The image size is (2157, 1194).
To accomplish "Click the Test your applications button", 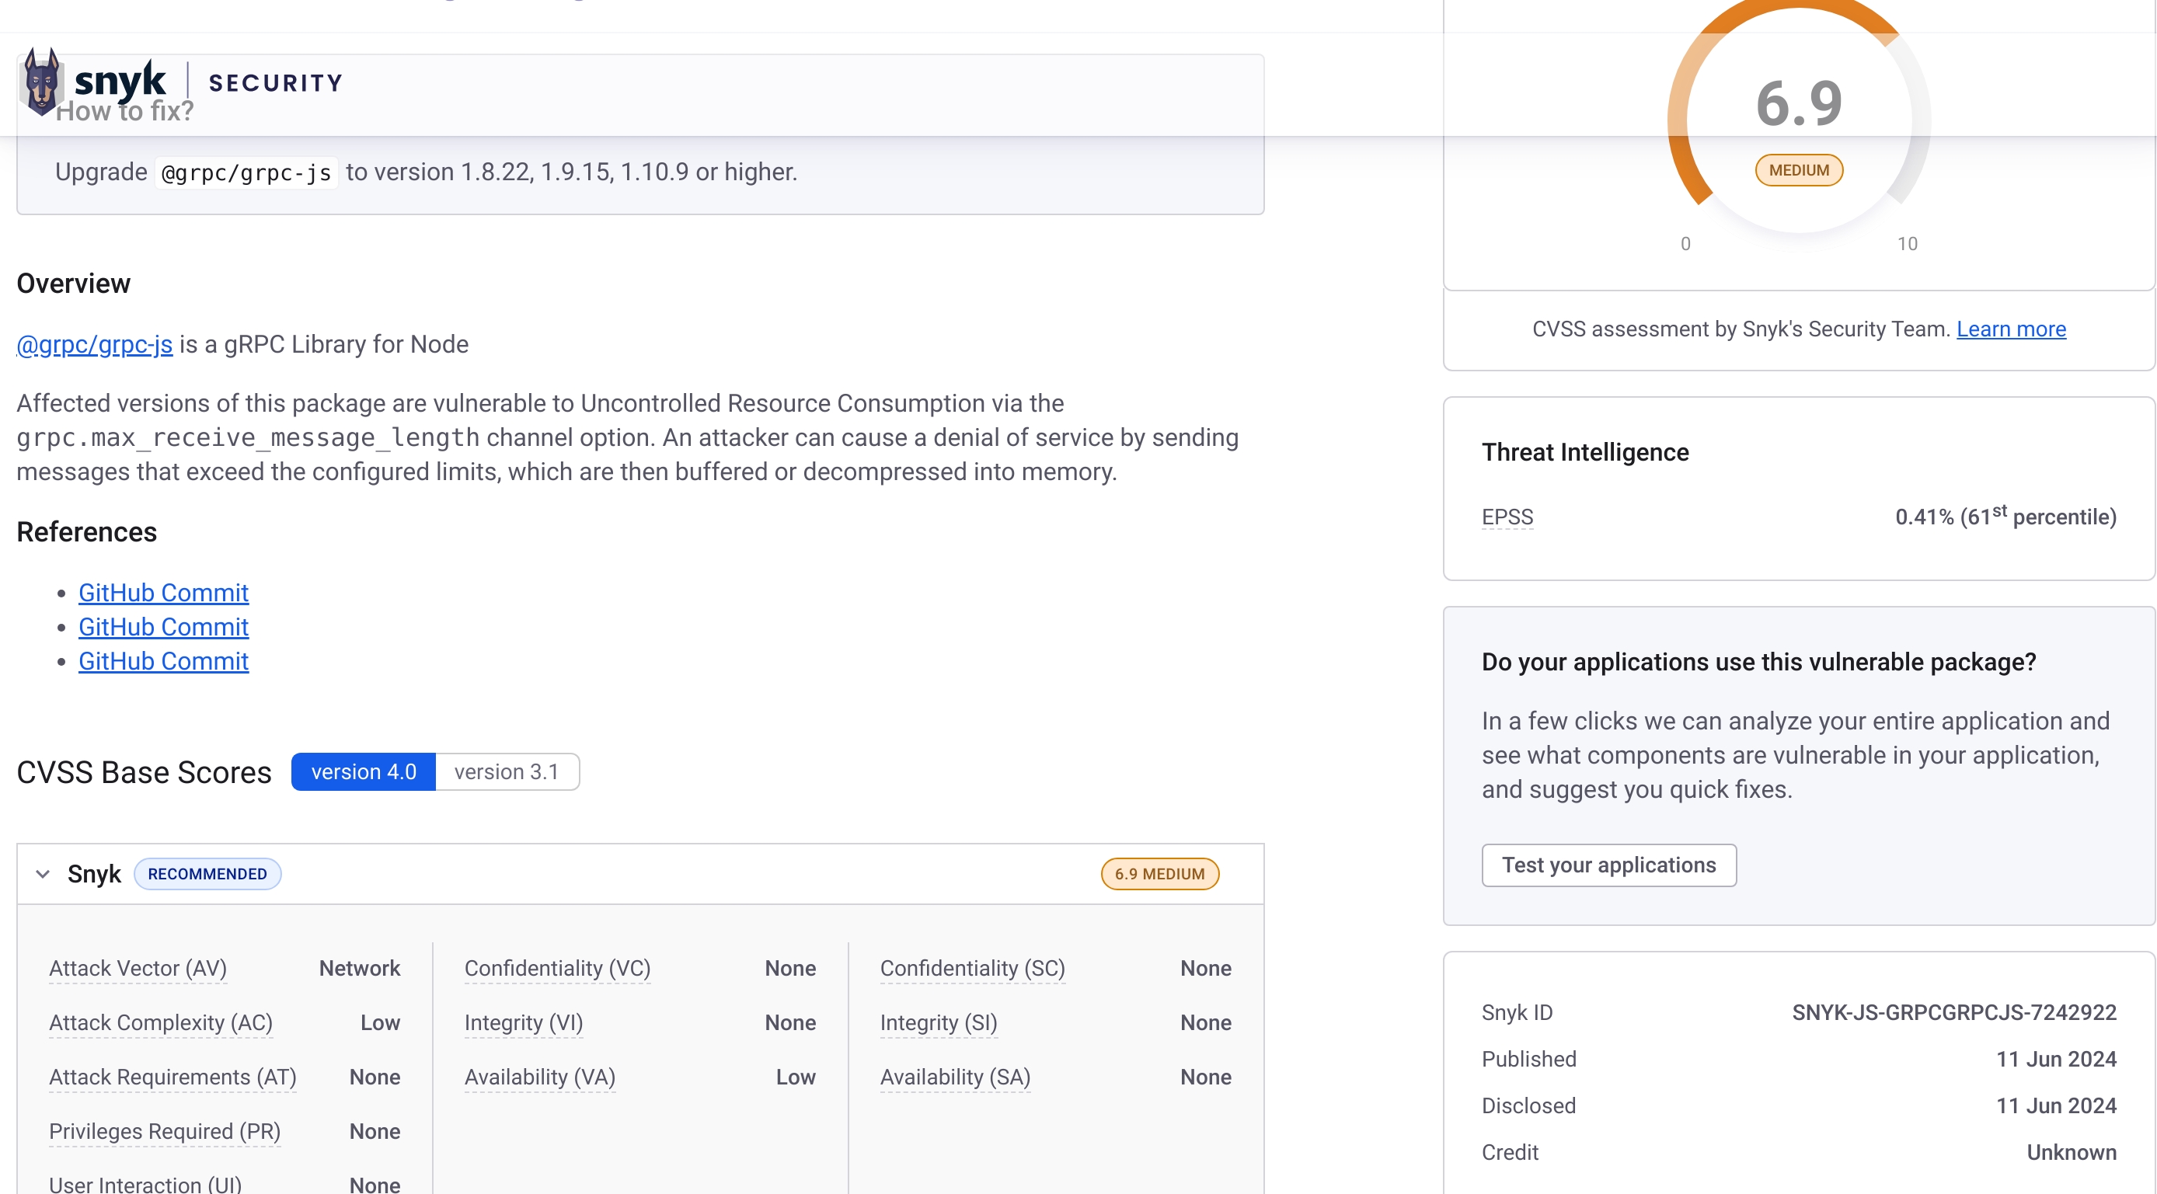I will [1608, 865].
